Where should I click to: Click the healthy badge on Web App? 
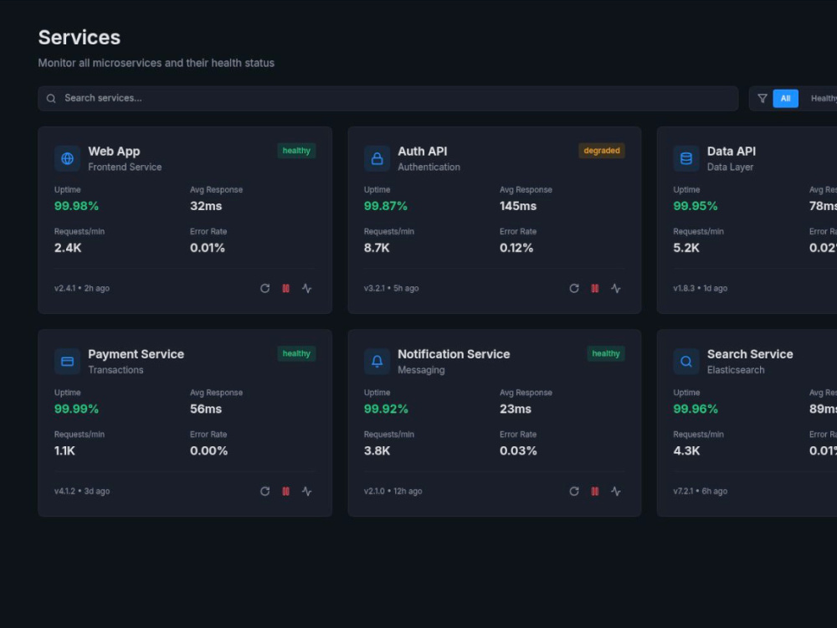click(x=296, y=151)
